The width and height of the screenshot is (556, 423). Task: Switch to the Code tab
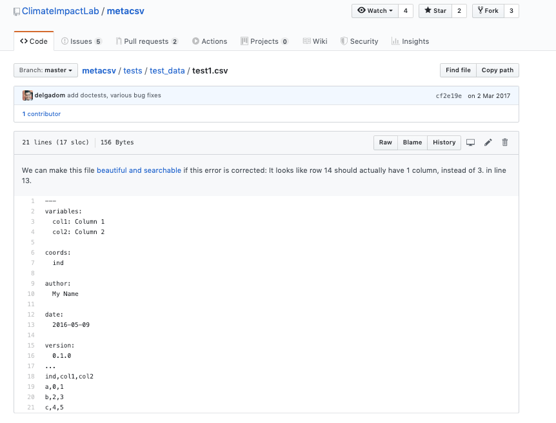click(x=34, y=41)
